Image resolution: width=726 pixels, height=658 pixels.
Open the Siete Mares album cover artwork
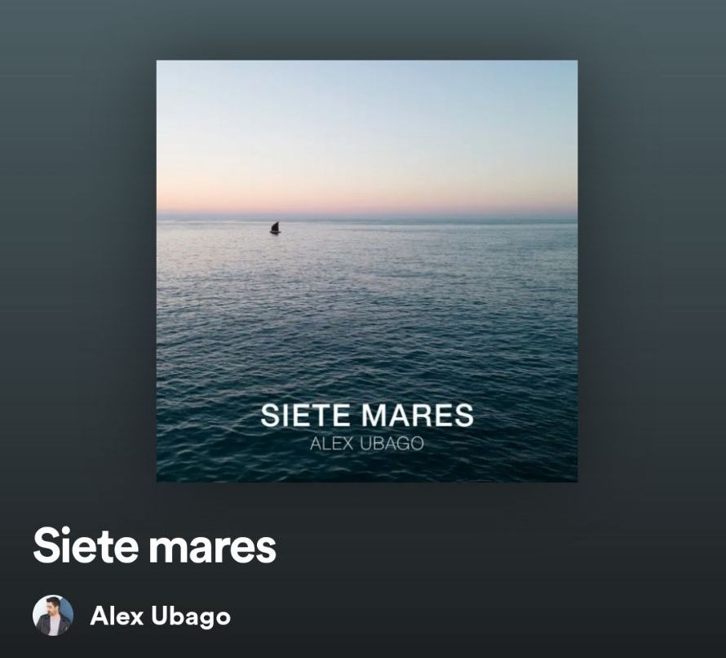[x=367, y=271]
